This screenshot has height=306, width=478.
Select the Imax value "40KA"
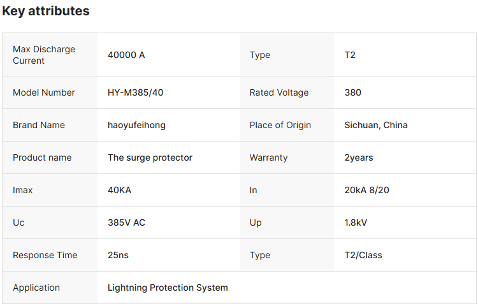coord(119,190)
